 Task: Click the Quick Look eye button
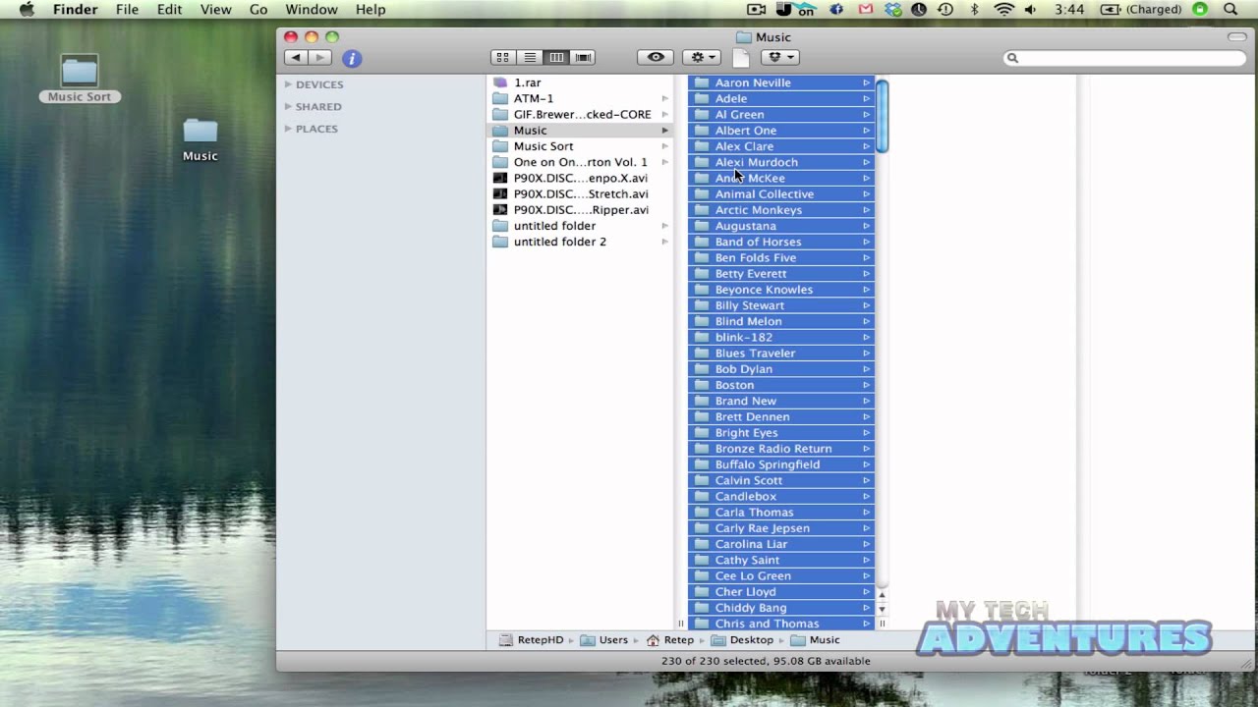[x=656, y=58]
